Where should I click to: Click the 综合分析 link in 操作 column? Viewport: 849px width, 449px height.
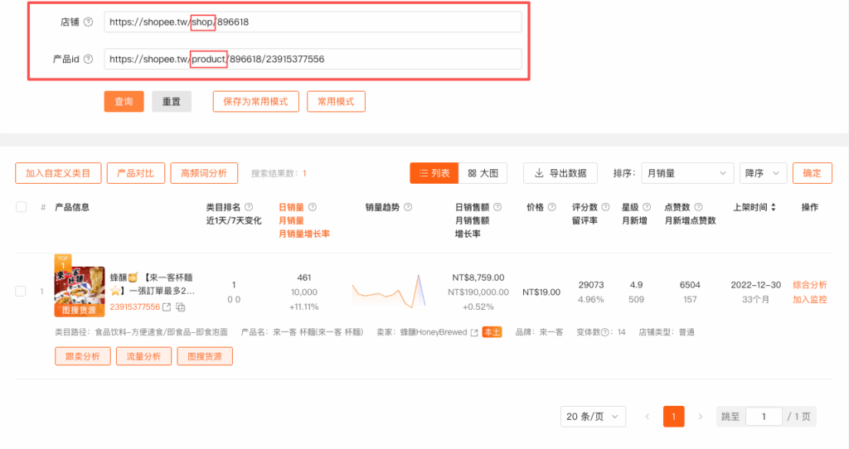(x=809, y=285)
